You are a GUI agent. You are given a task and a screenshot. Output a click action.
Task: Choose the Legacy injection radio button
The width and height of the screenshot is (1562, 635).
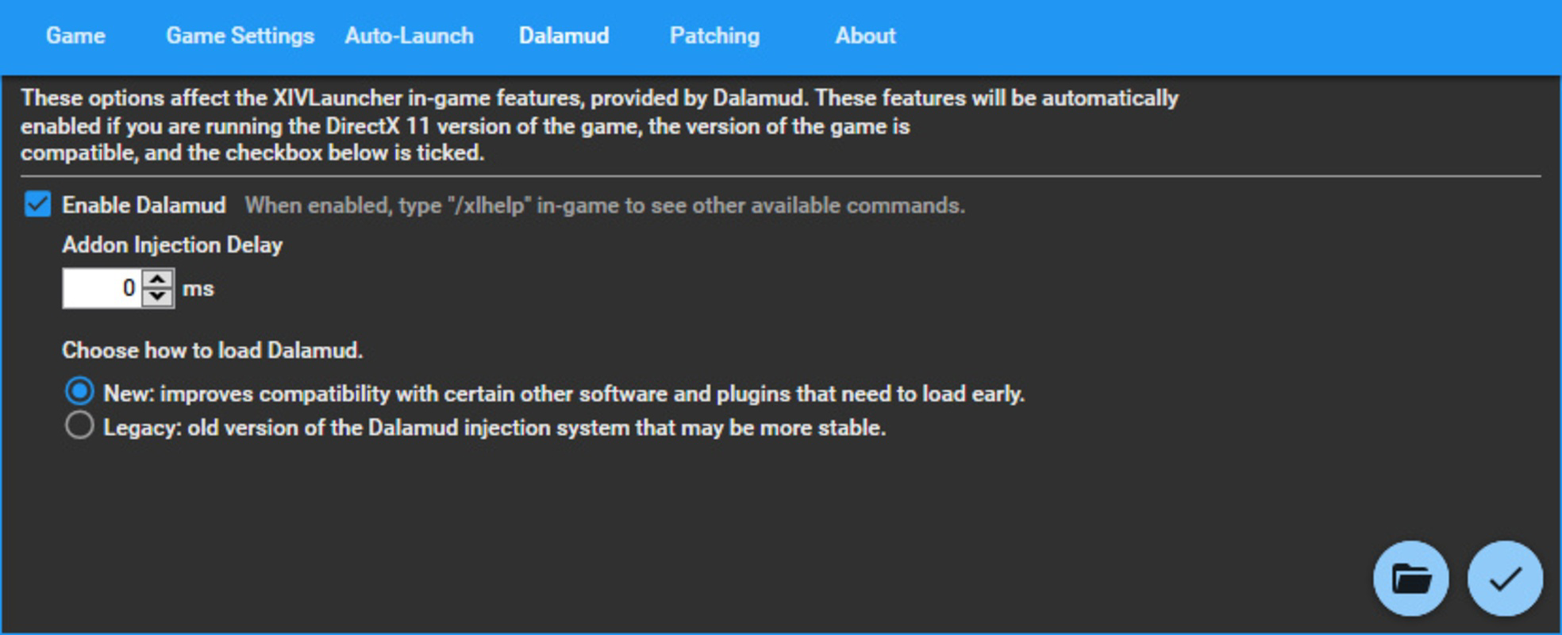(79, 426)
